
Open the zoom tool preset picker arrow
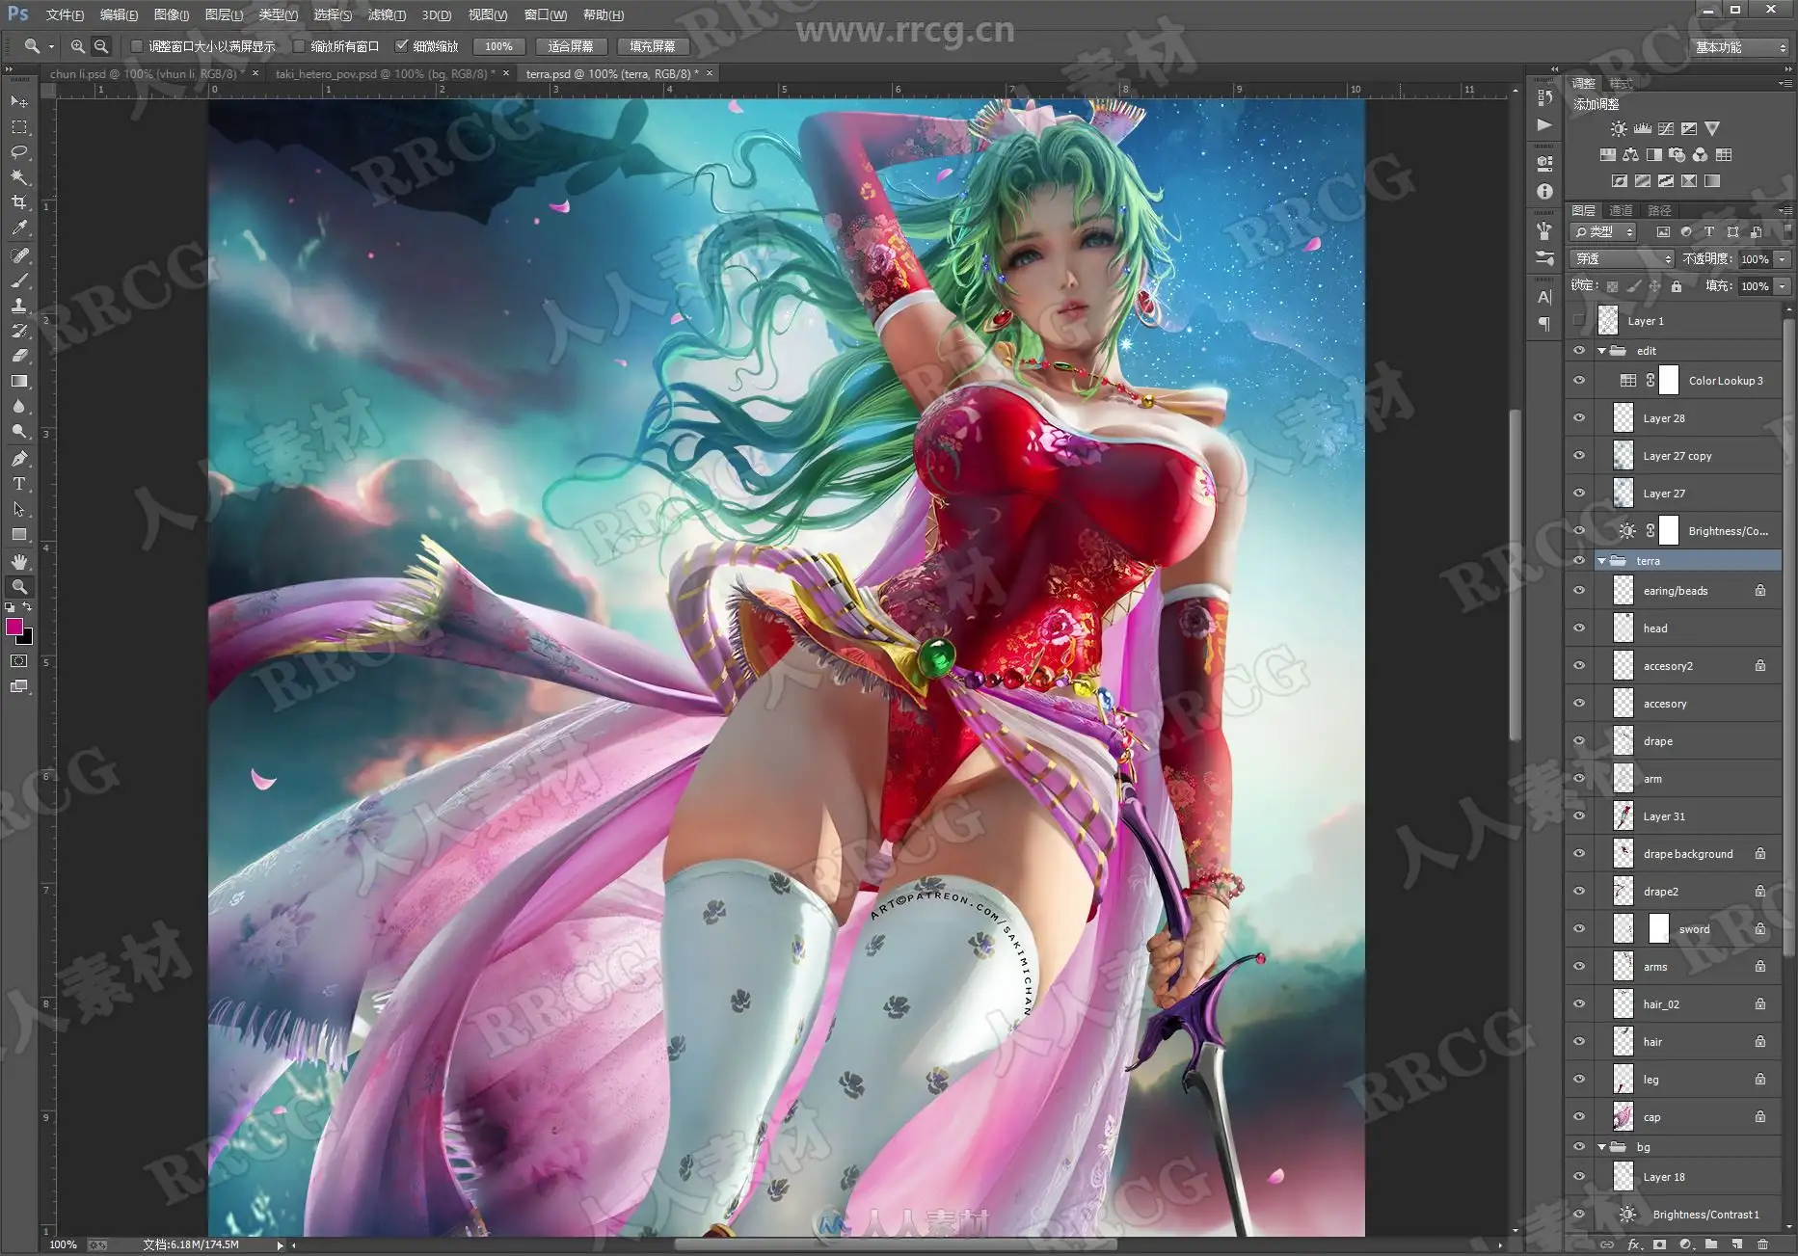pos(51,46)
